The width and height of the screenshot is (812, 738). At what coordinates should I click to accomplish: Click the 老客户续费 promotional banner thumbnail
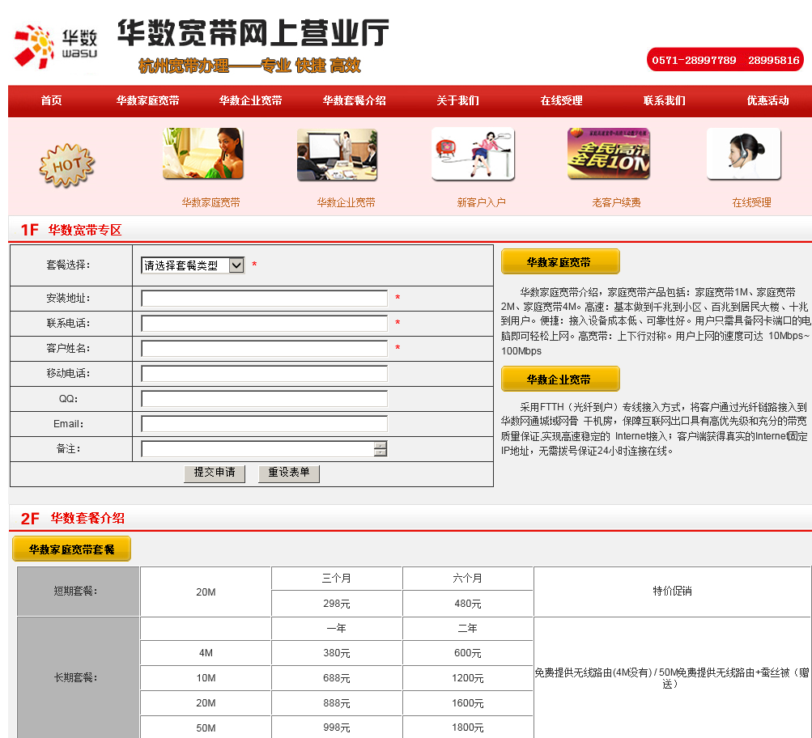click(x=609, y=153)
